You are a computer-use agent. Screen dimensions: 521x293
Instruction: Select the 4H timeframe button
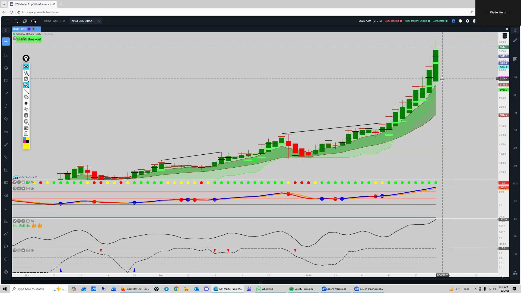(x=515, y=219)
